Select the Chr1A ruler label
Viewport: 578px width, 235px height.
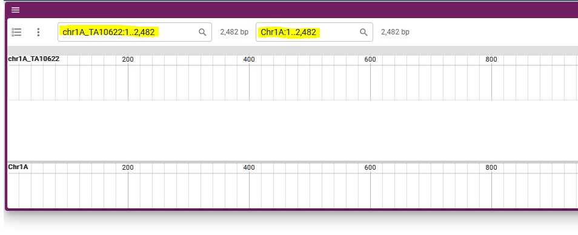pos(18,167)
